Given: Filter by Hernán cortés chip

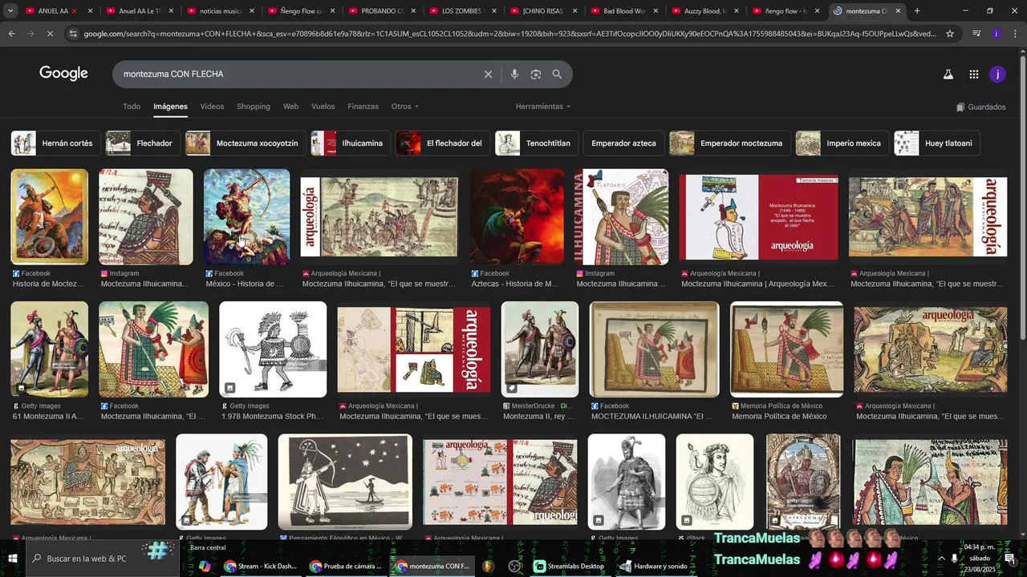Looking at the screenshot, I should pyautogui.click(x=55, y=143).
